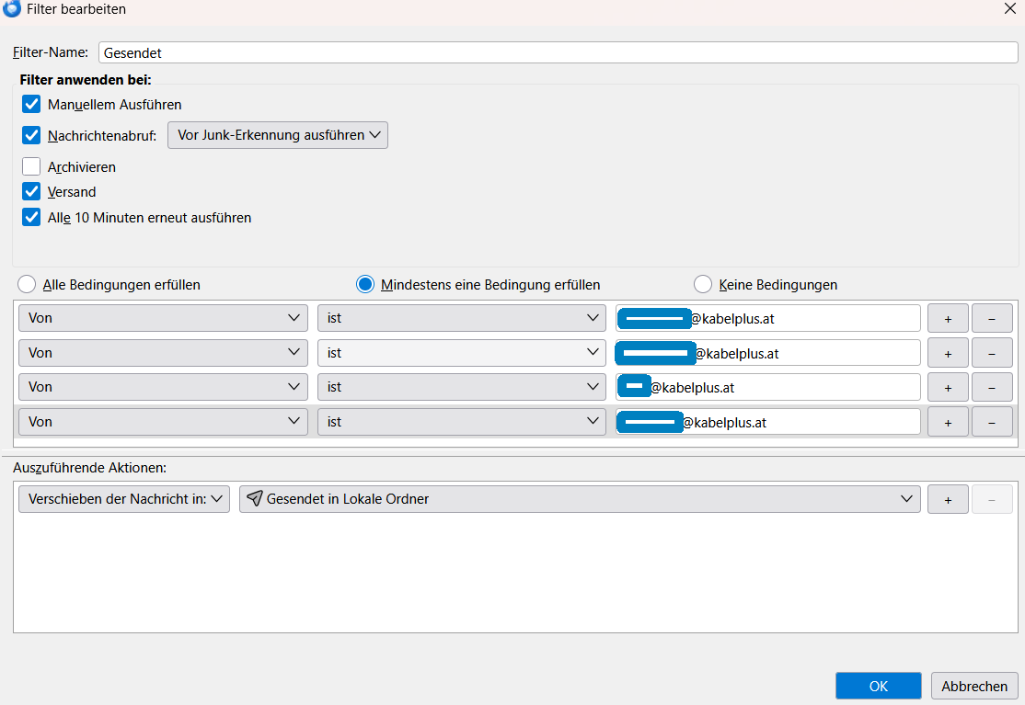This screenshot has width=1025, height=705.
Task: Click the Thunderbird icon in title bar
Action: tap(12, 8)
